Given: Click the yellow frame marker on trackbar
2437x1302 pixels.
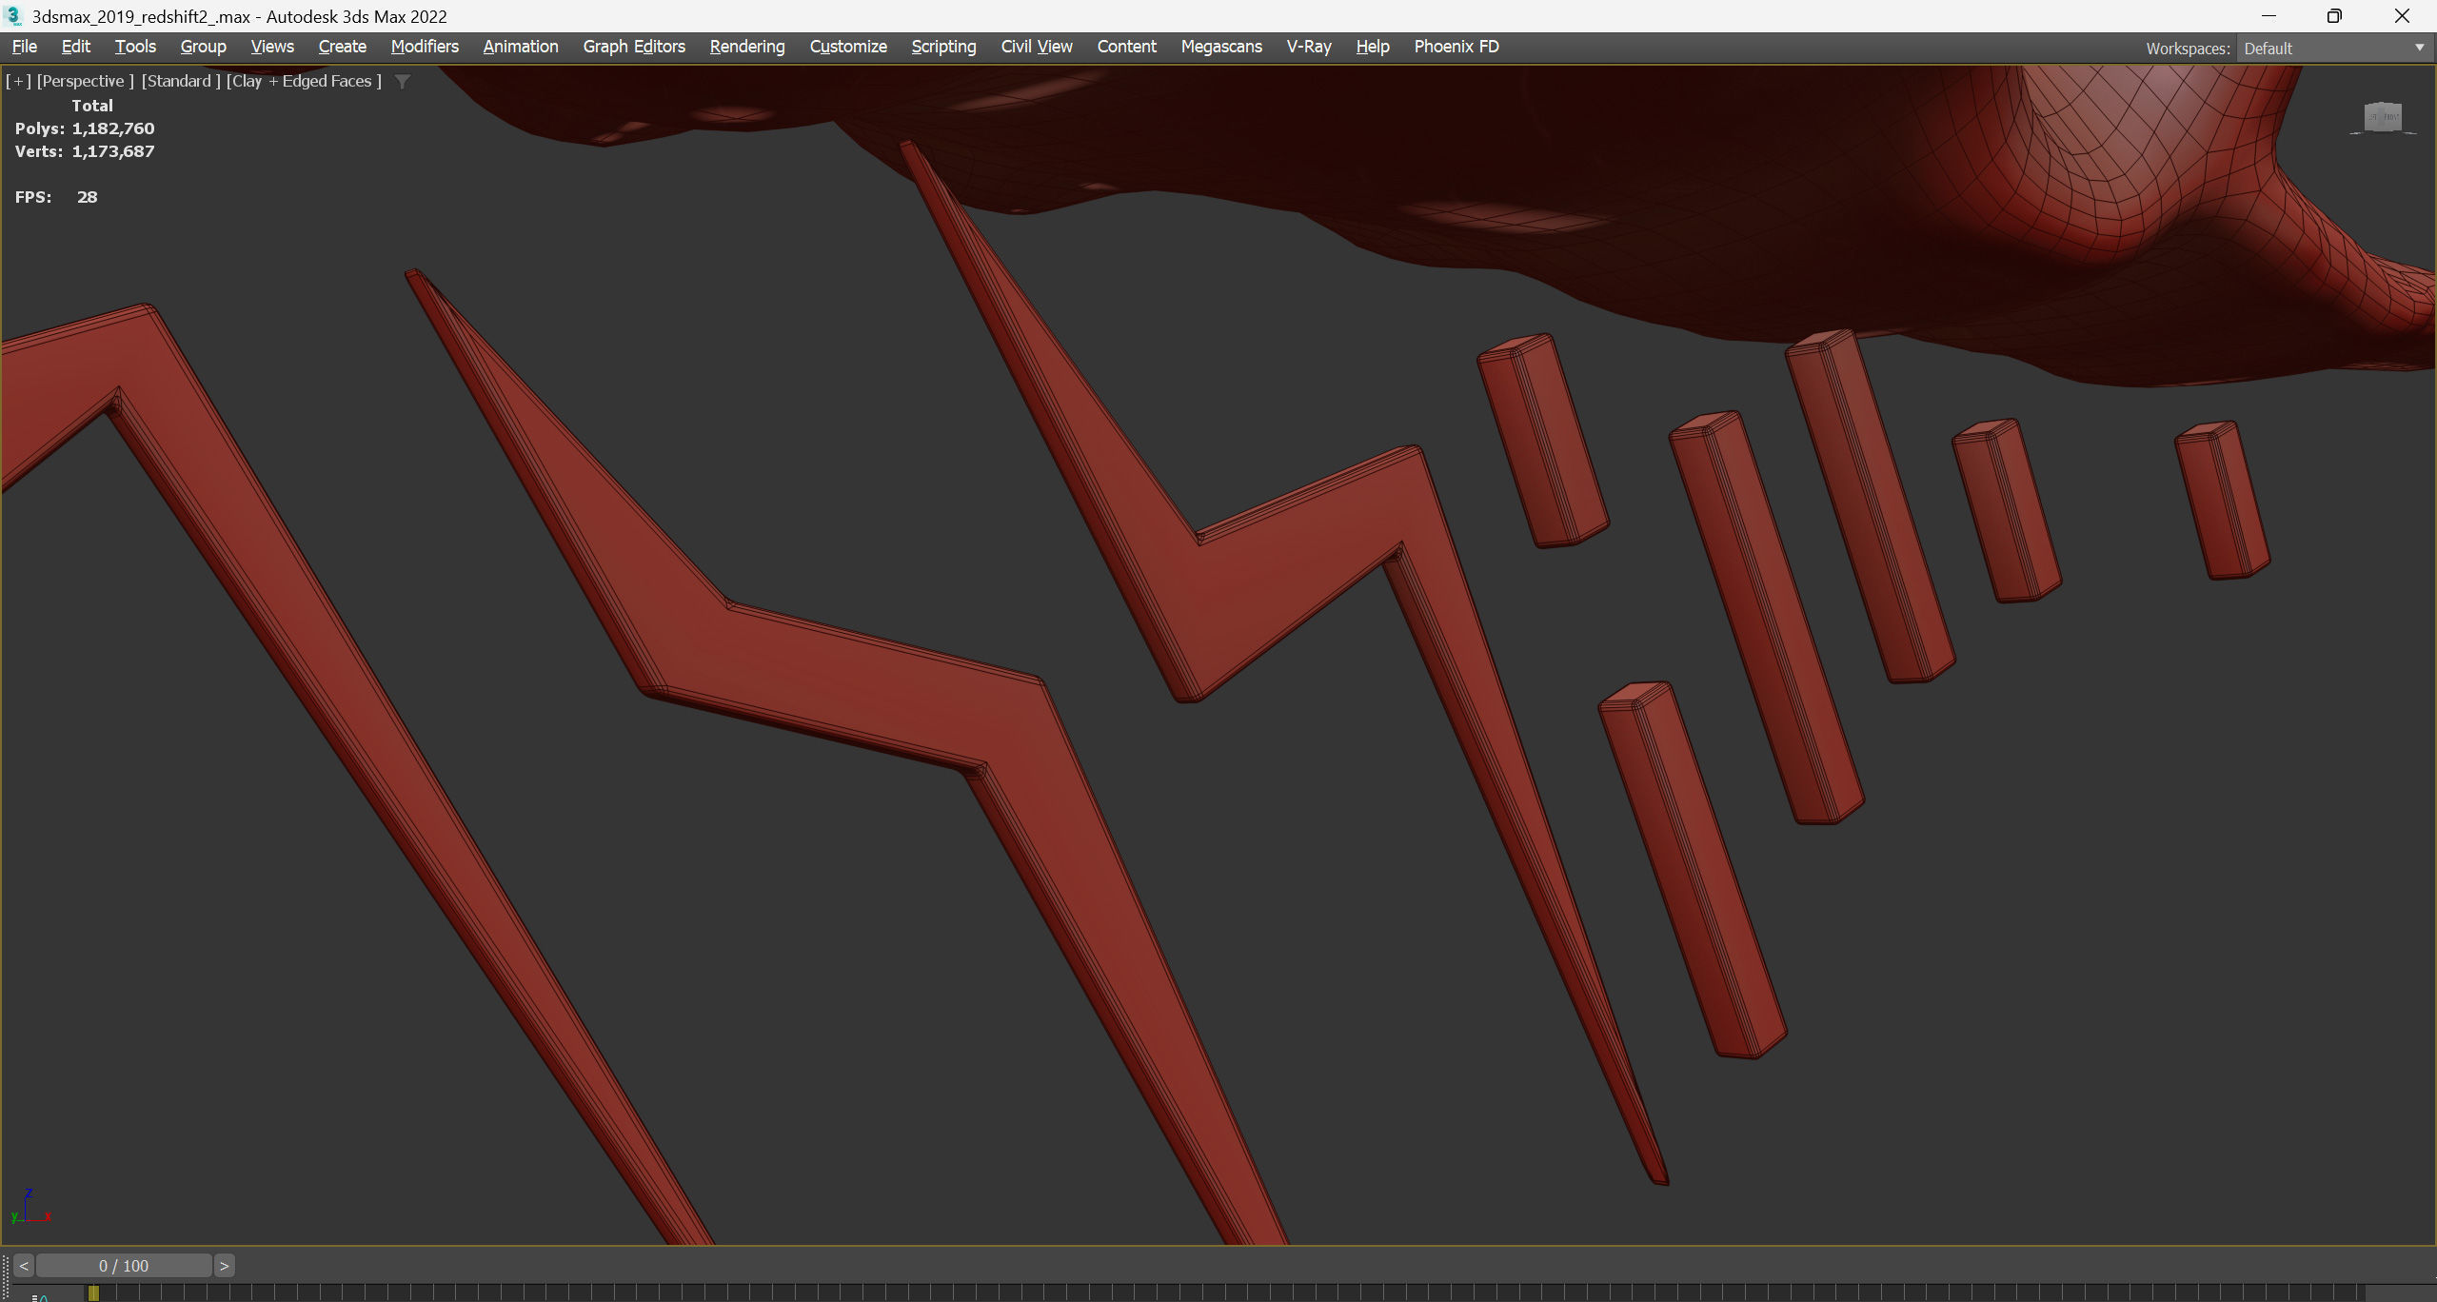Looking at the screenshot, I should pyautogui.click(x=93, y=1292).
